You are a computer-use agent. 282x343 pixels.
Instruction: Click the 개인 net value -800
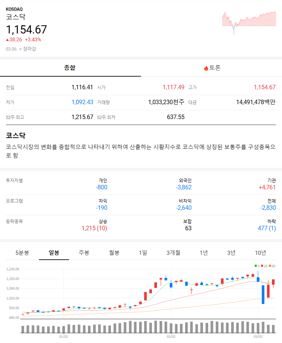tap(102, 187)
